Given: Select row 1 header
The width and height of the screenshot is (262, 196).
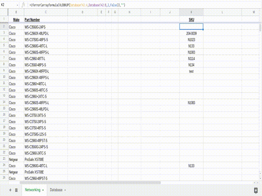Looking at the screenshot, I should click(x=4, y=19).
